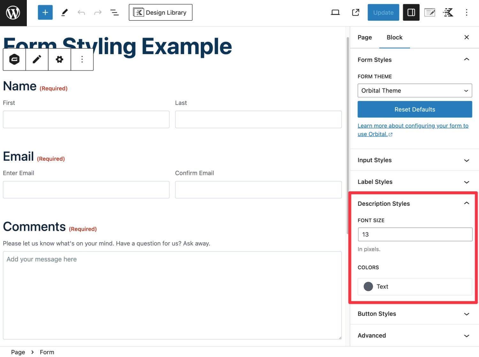Open the Form Theme dropdown

414,90
